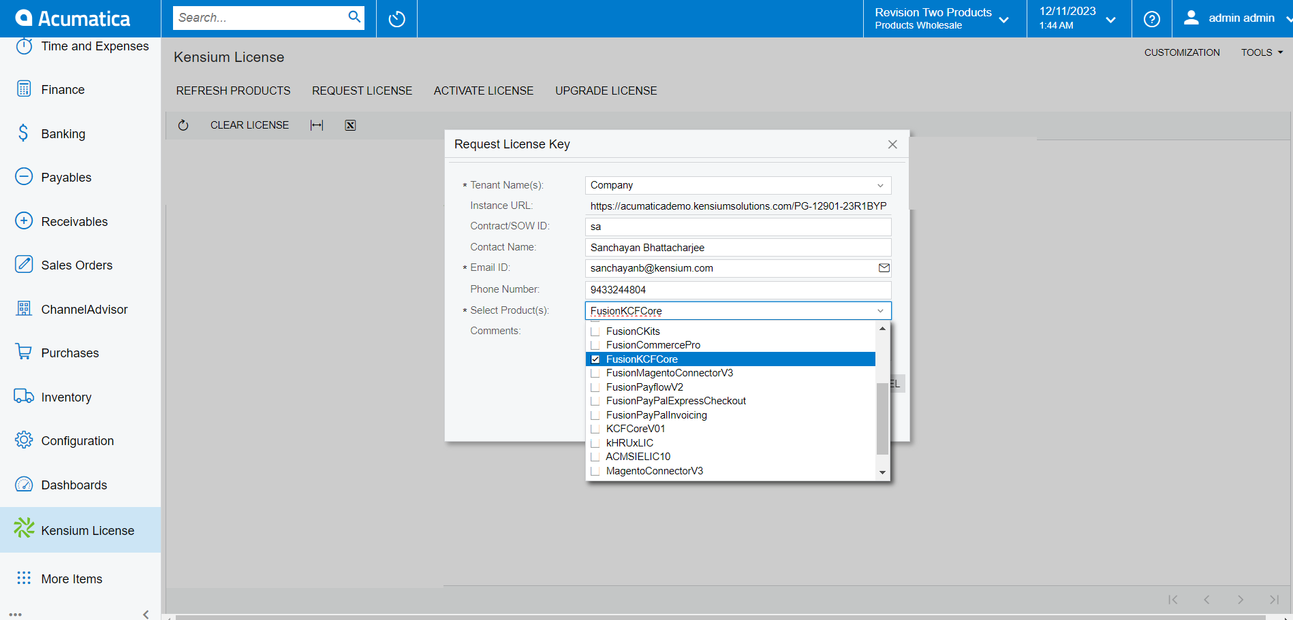Open the Inventory truck icon
Screen dimensions: 1293x620
[x=24, y=397]
